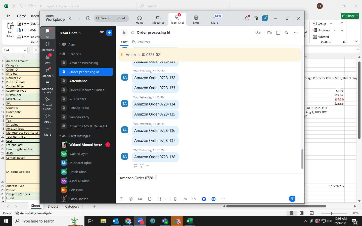Screen dimensions: 362x226
Task: Attach a file in the composer
Action: [x=150, y=199]
